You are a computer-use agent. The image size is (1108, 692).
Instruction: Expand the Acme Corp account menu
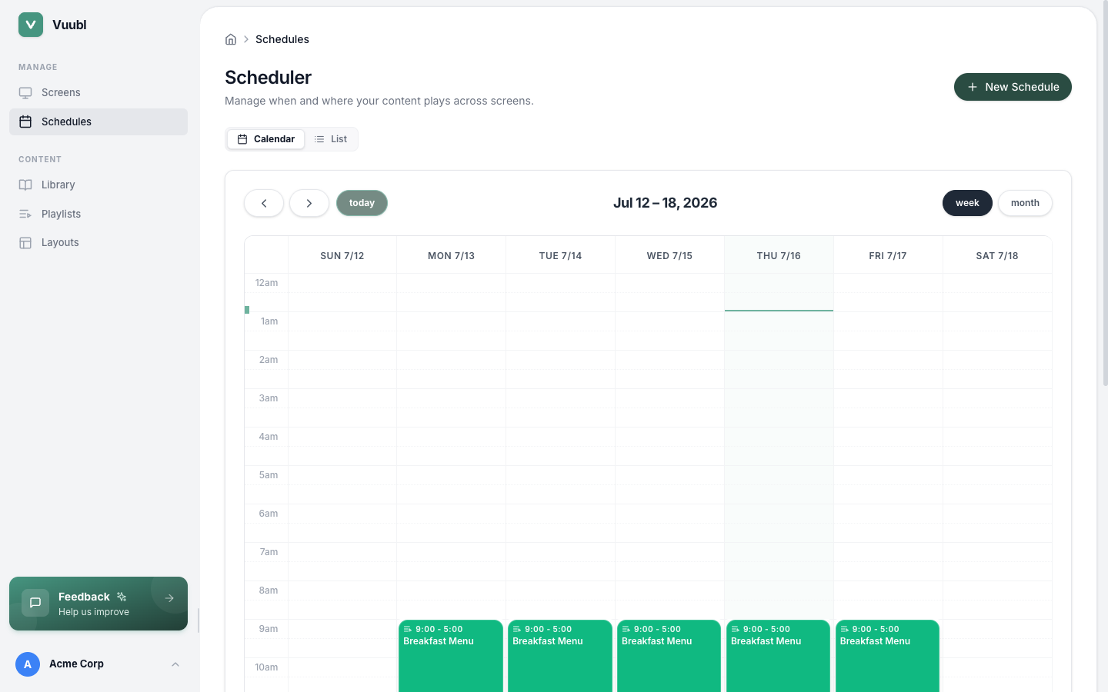click(x=175, y=664)
